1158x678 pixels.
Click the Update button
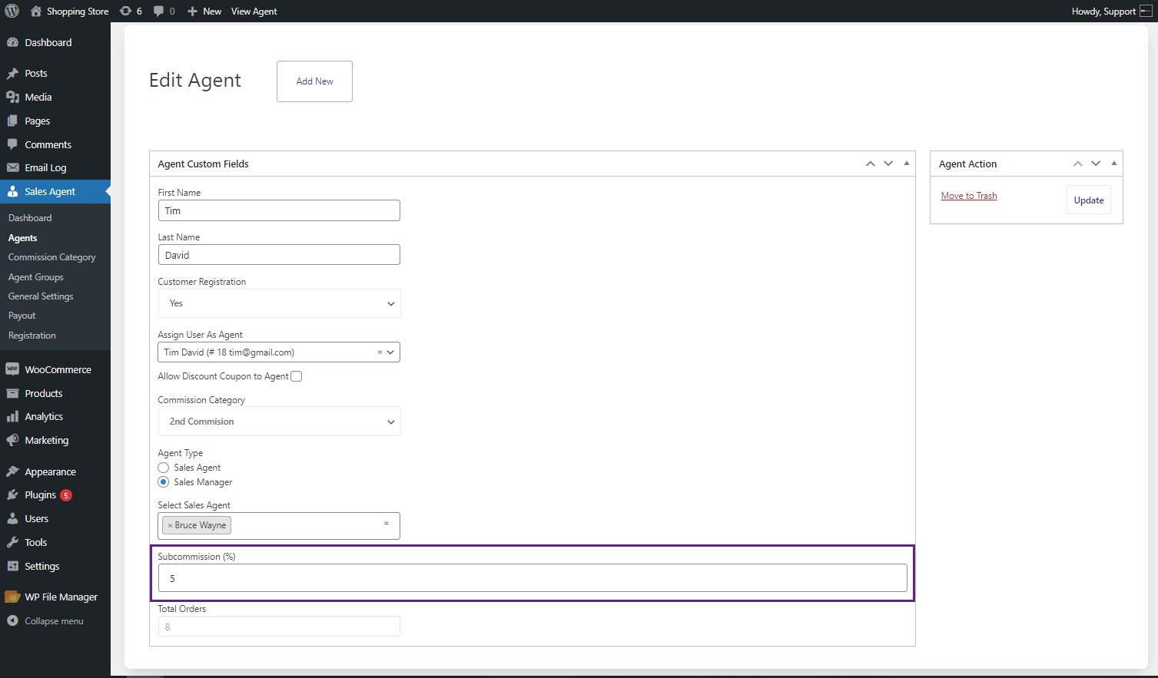[x=1089, y=200]
